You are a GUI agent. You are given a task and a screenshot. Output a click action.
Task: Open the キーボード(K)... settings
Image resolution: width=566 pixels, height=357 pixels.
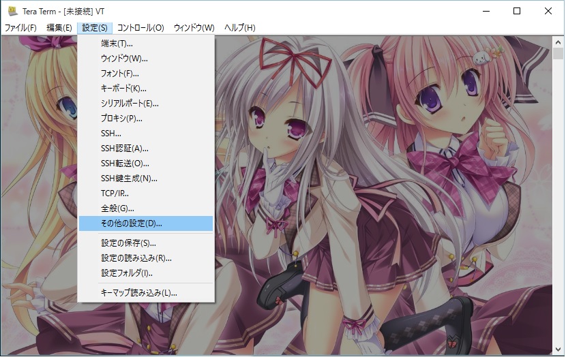pos(146,89)
